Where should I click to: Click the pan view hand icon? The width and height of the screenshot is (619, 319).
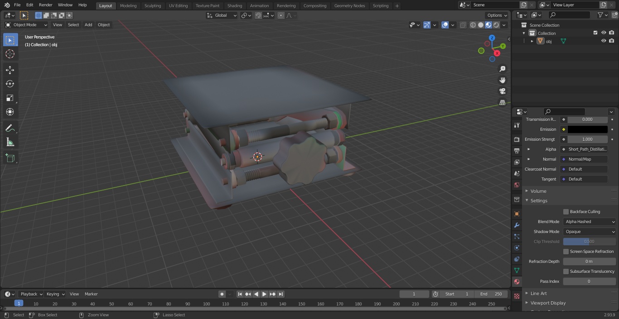[x=503, y=80]
